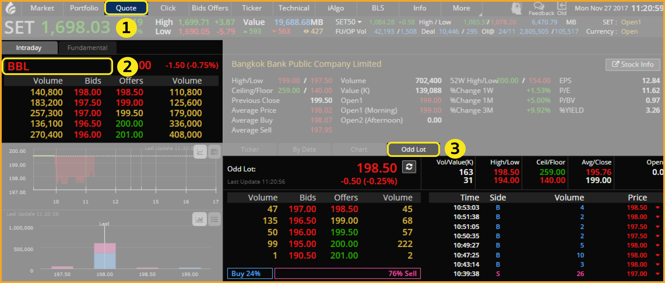Click the Volume value 702,400
This screenshot has height=283, width=665.
point(428,80)
